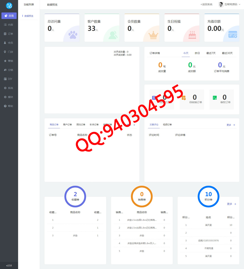The width and height of the screenshot is (244, 269).
Task: Select 数据预览 in the function list
Action: (29, 16)
